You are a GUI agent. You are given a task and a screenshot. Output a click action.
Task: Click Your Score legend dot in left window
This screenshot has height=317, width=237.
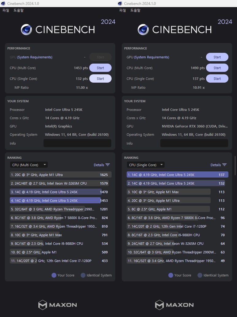click(x=54, y=275)
